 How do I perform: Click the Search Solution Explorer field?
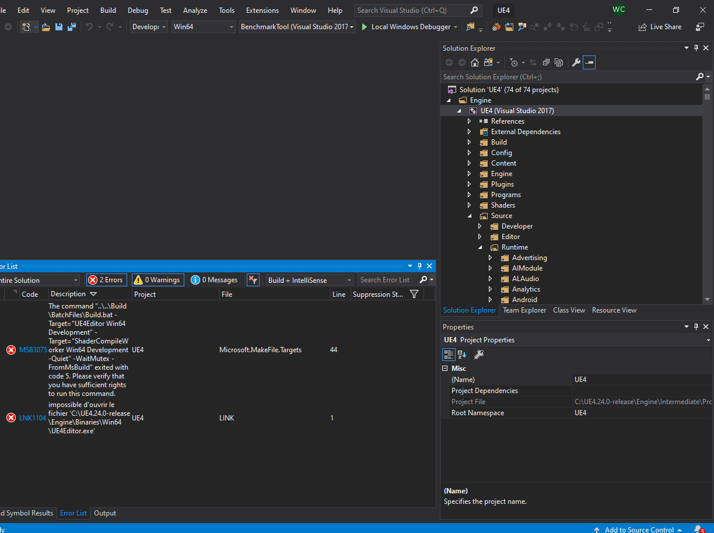coord(568,76)
